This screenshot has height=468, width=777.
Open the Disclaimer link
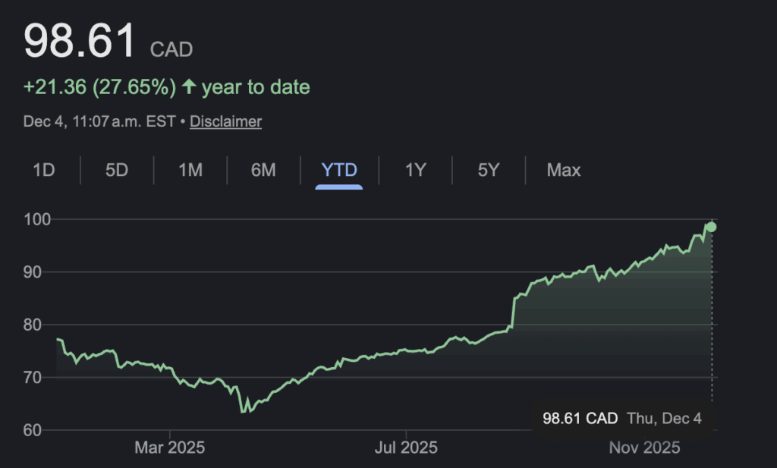tap(225, 121)
